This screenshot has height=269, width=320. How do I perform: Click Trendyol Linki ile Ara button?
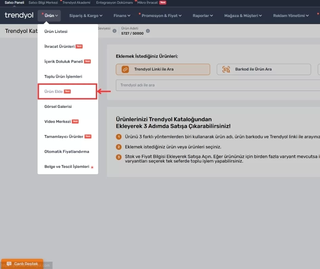click(x=163, y=69)
